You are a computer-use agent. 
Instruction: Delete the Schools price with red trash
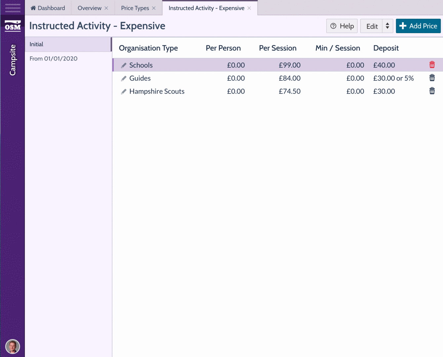432,65
